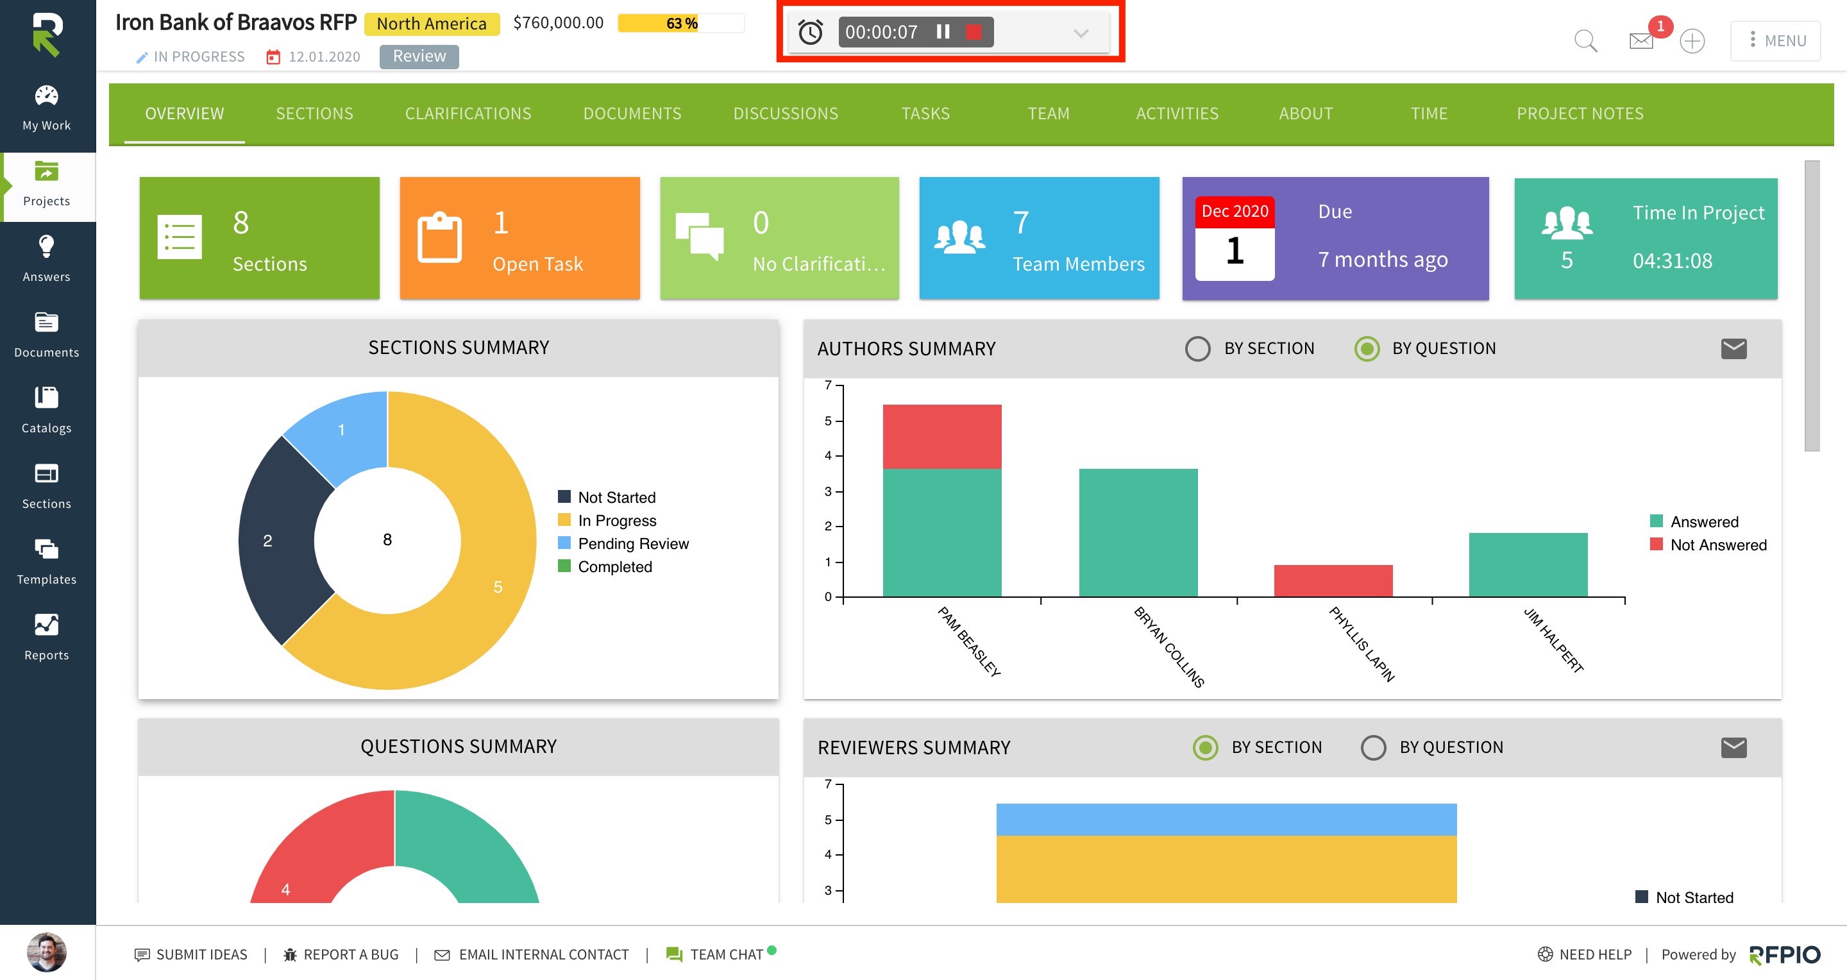Viewport: 1847px width, 980px height.
Task: Toggle Answered legend in Authors chart
Action: coord(1694,521)
